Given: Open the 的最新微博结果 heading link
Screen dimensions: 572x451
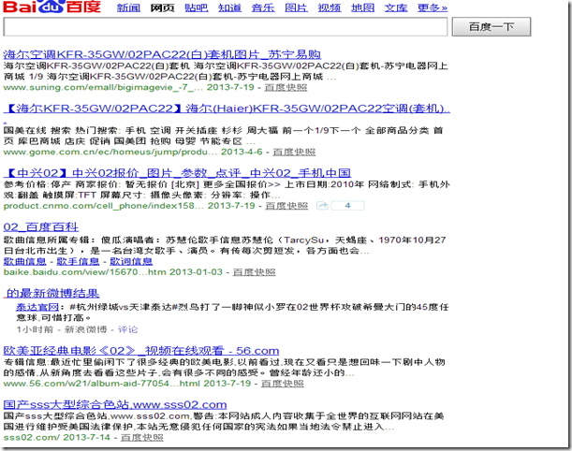Looking at the screenshot, I should pyautogui.click(x=52, y=293).
